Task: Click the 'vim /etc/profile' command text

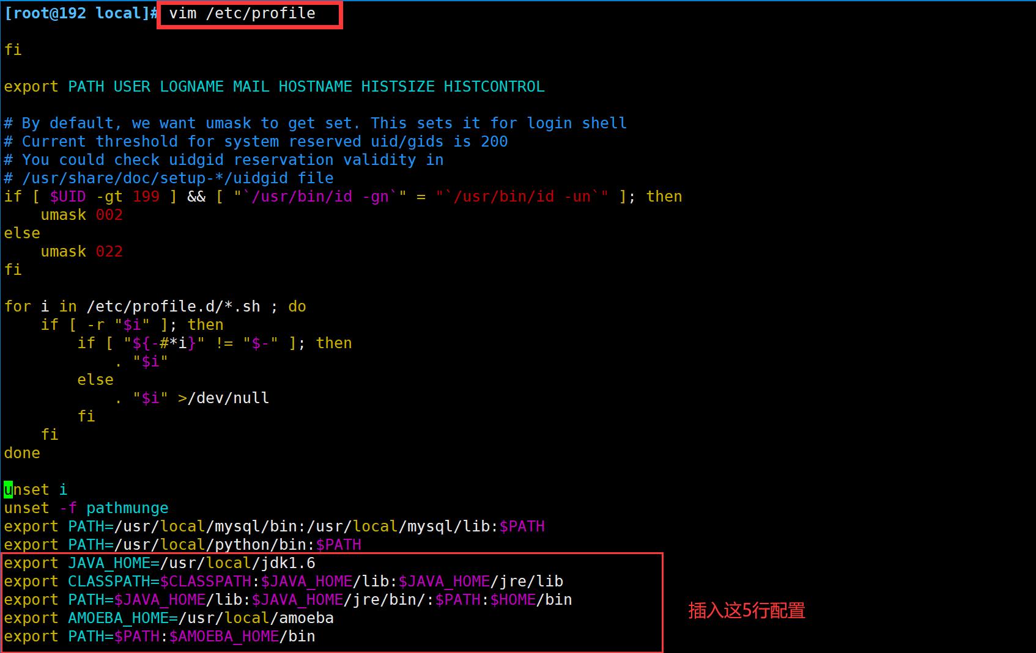Action: click(242, 13)
